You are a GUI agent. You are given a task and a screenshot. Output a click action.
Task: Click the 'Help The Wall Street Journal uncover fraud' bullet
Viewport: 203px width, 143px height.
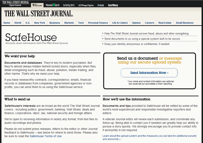pyautogui.click(x=147, y=33)
